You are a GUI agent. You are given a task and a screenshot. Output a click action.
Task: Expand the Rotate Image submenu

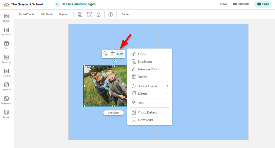coord(150,86)
